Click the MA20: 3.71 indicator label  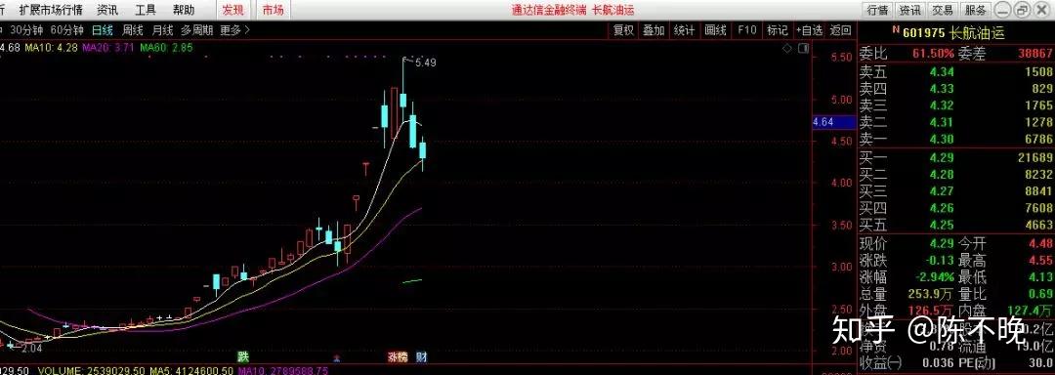point(109,48)
